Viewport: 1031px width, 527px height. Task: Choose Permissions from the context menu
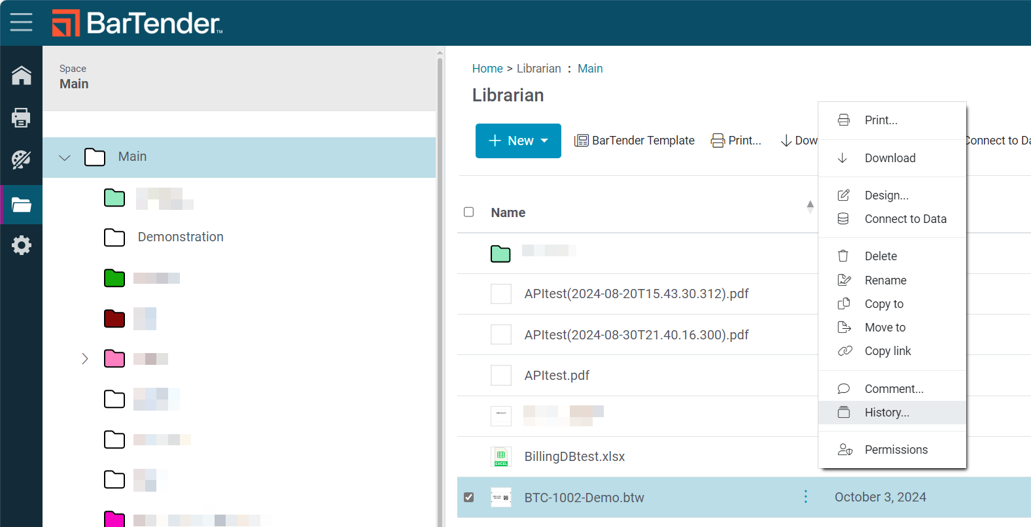[x=892, y=450]
